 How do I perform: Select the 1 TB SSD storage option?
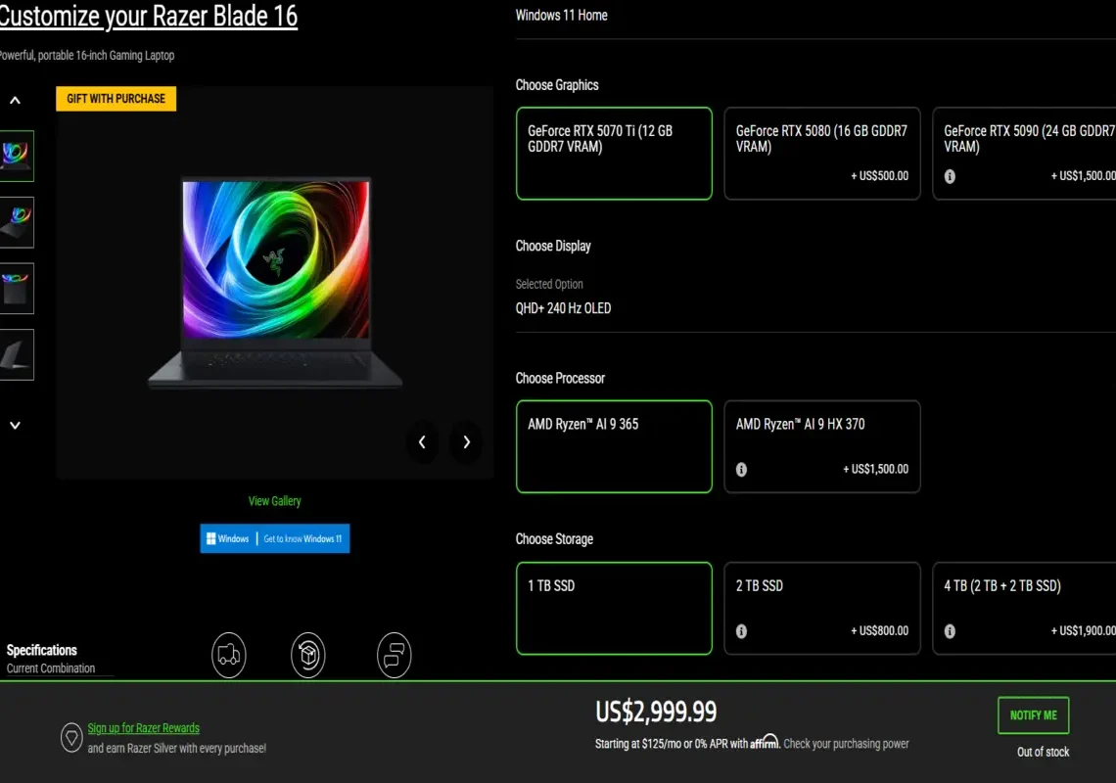(614, 609)
